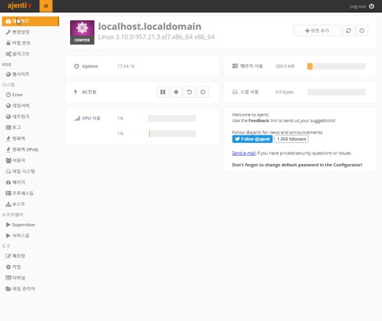Click 위젯 추가 add widget button
This screenshot has width=382, height=321.
click(317, 31)
